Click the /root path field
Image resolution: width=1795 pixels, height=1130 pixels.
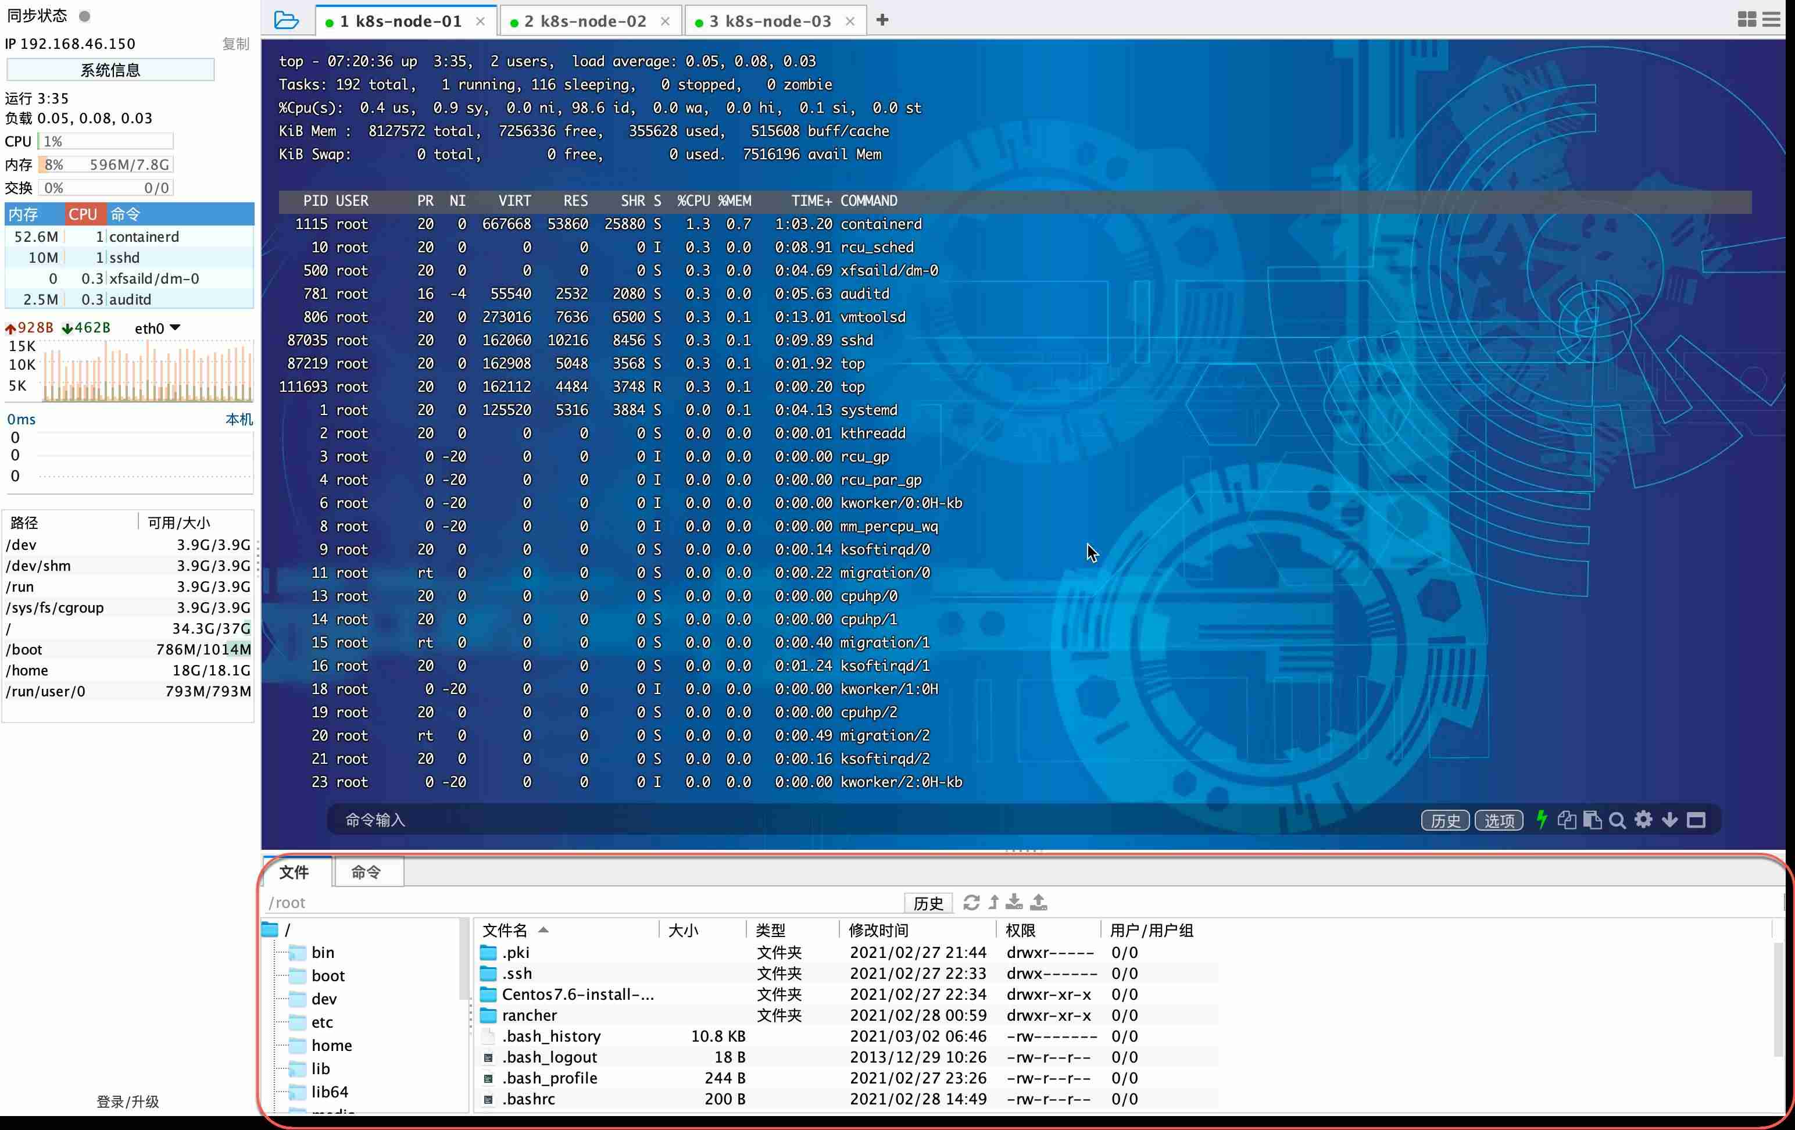click(x=583, y=903)
